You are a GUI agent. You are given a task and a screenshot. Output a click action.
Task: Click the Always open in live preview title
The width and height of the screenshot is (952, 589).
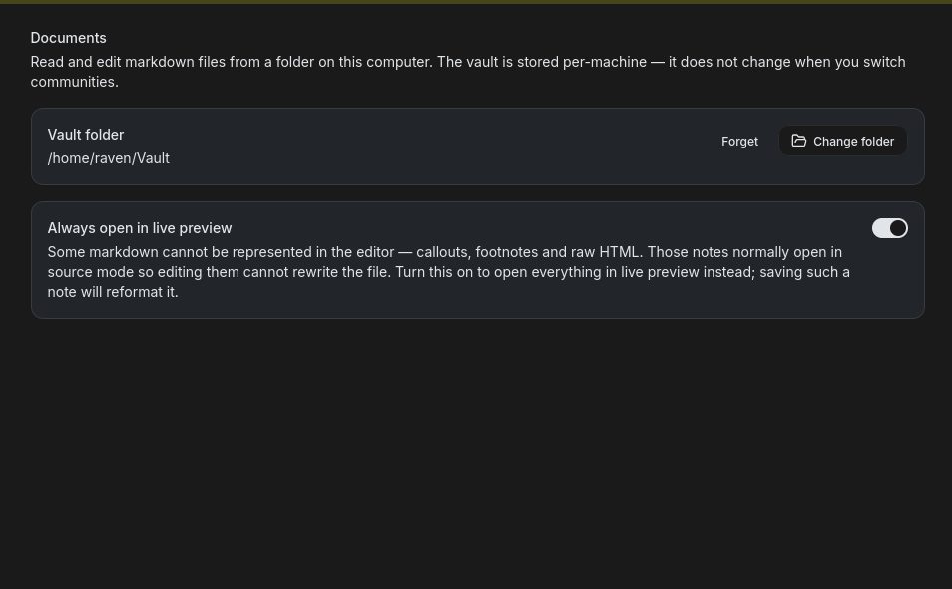140,228
